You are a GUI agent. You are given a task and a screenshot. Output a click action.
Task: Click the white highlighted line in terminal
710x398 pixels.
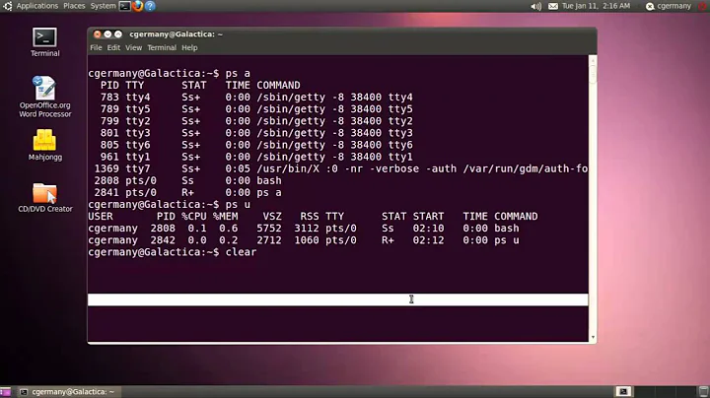pos(338,299)
